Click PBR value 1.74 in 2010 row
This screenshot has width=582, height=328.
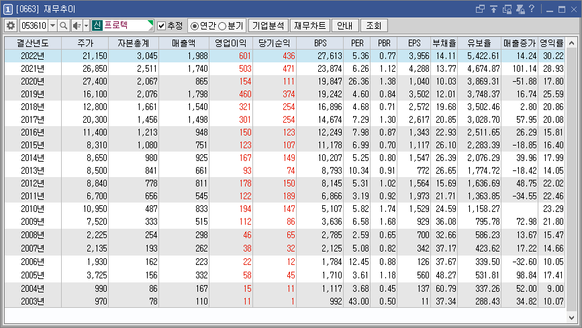coord(387,209)
